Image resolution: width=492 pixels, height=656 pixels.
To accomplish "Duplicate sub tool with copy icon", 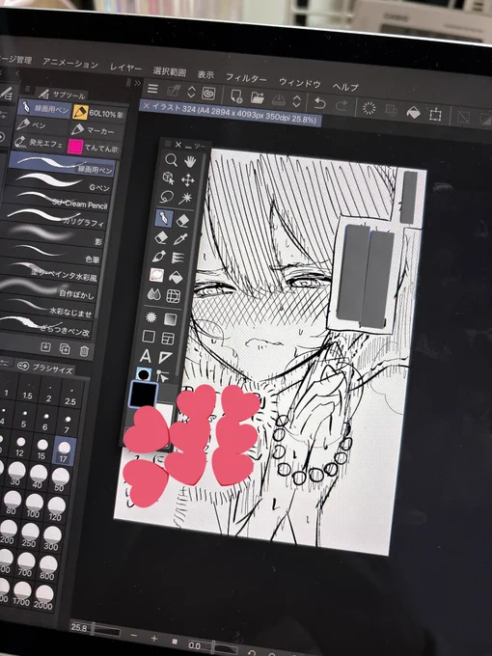I will (65, 348).
